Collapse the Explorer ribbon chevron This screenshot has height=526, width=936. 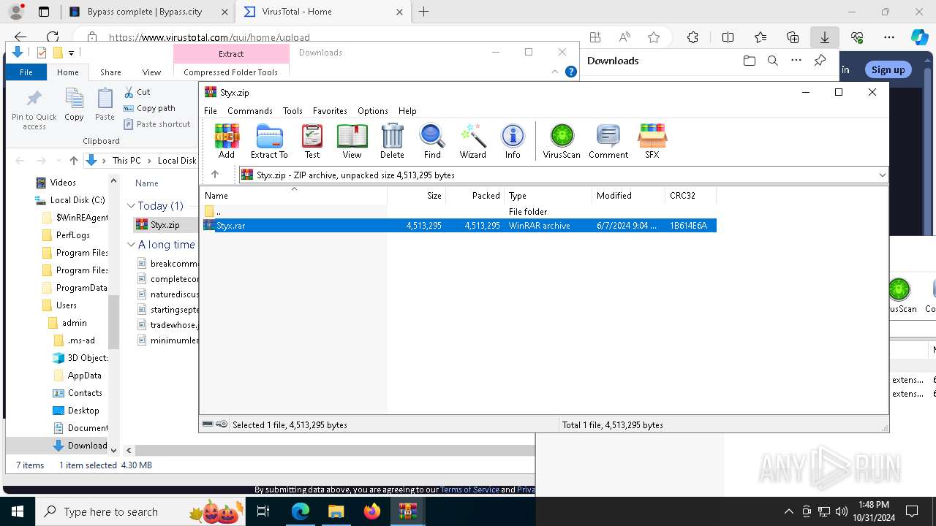tap(555, 72)
